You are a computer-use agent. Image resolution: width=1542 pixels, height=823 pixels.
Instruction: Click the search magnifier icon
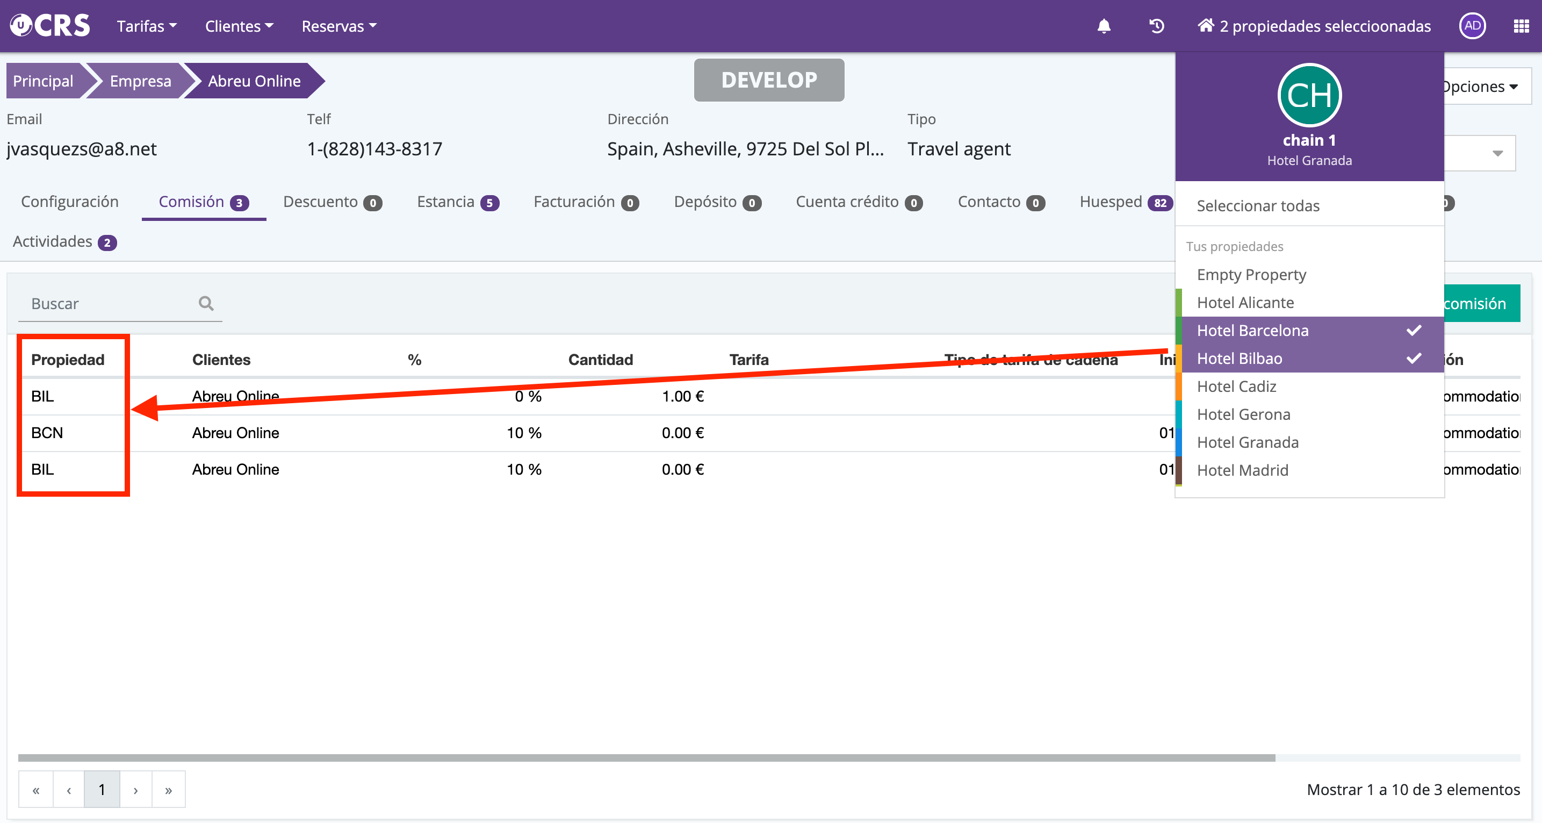pyautogui.click(x=206, y=303)
